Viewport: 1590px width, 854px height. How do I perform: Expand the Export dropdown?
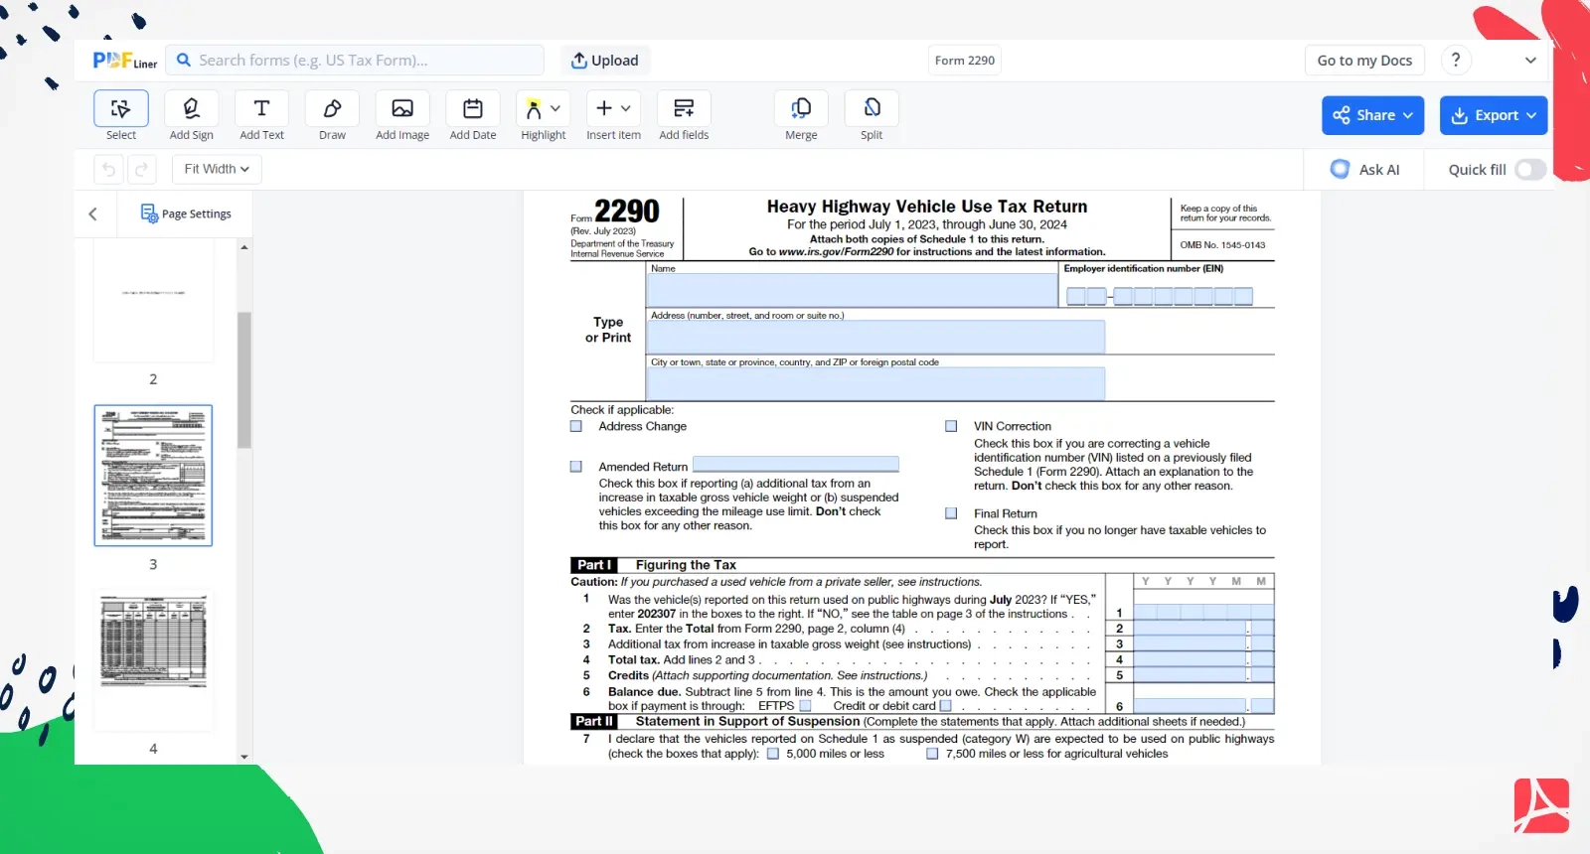(x=1493, y=115)
